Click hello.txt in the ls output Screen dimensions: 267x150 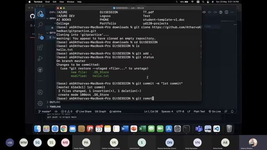coord(65,50)
